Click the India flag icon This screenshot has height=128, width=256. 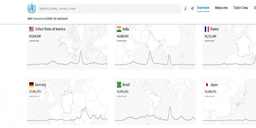pos(119,29)
